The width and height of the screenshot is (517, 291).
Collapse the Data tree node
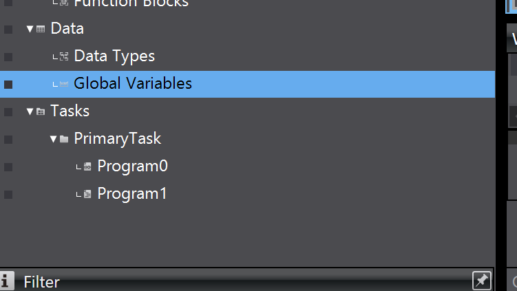[30, 29]
